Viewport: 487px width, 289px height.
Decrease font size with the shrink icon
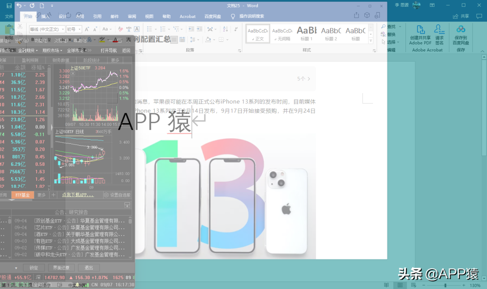coord(95,29)
